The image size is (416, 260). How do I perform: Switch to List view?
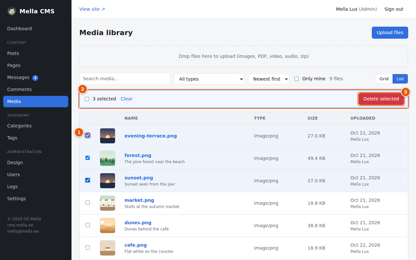(400, 79)
